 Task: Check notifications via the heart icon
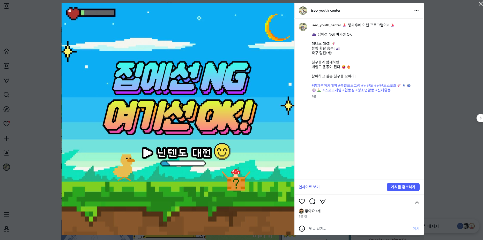point(6,124)
